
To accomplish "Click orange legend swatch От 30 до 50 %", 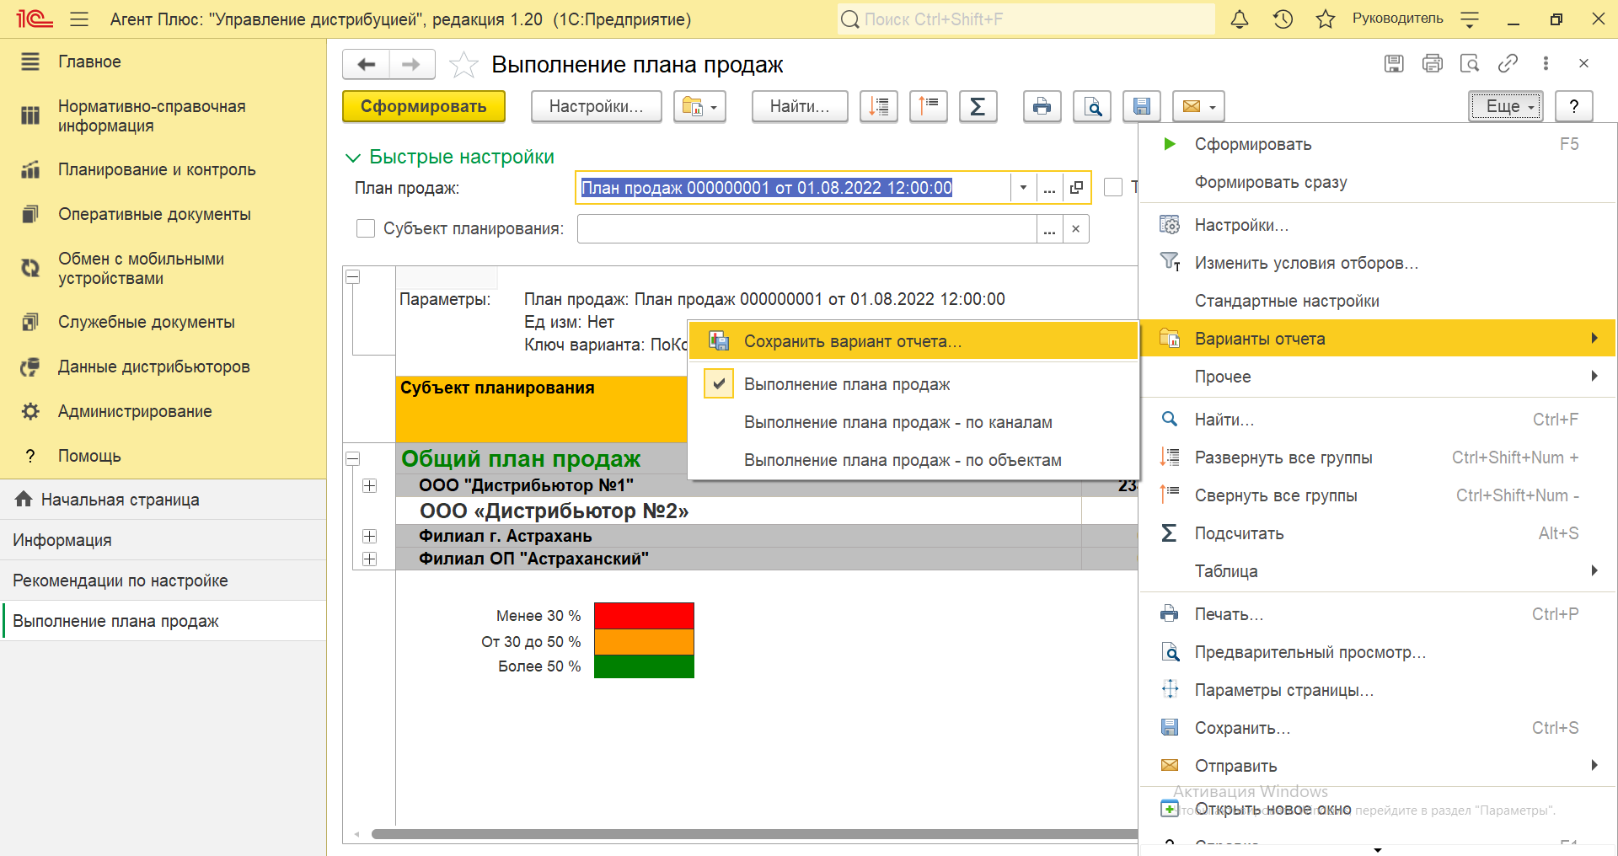I will tap(644, 641).
